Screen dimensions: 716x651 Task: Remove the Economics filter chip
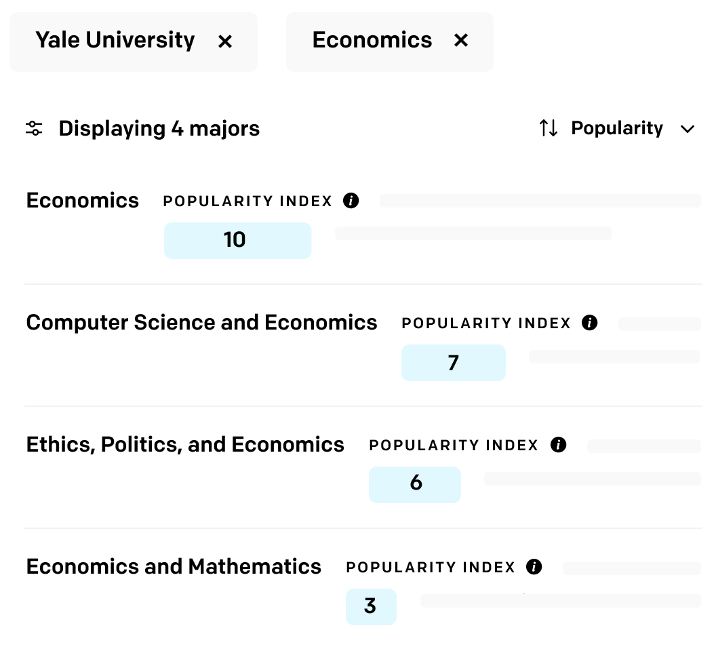(x=461, y=40)
